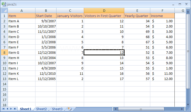This screenshot has width=191, height=112.
Task: Select highlighted row 8 header
Action: 4,52
